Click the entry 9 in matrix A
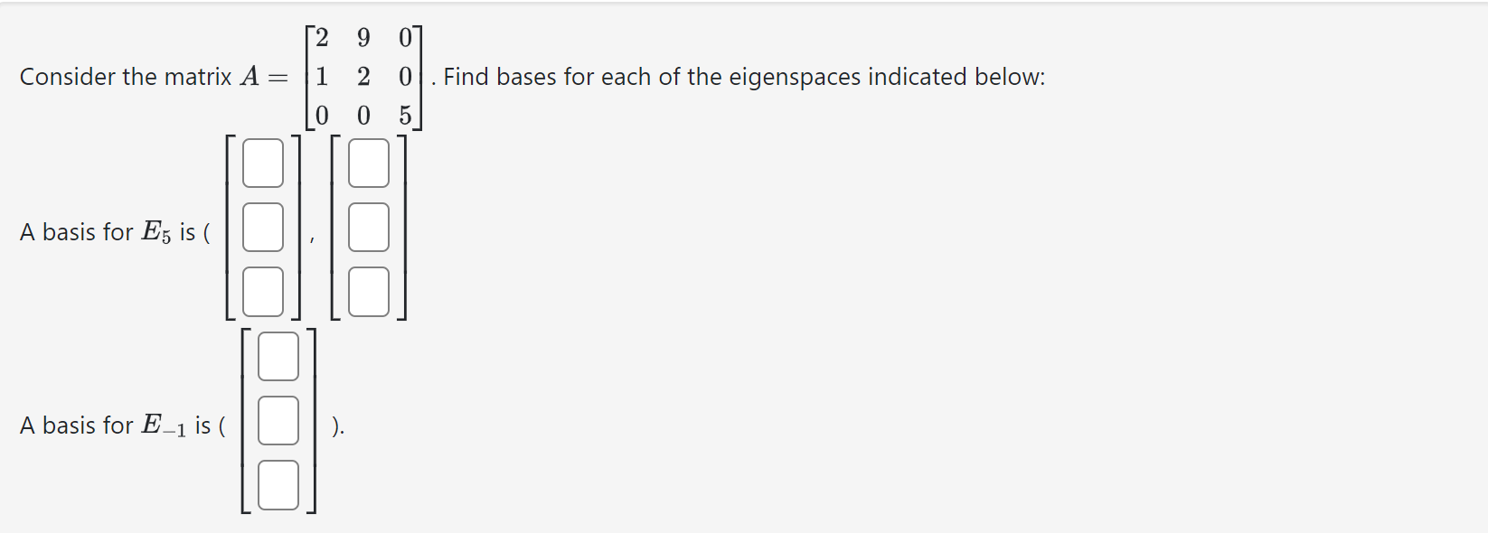 [363, 38]
